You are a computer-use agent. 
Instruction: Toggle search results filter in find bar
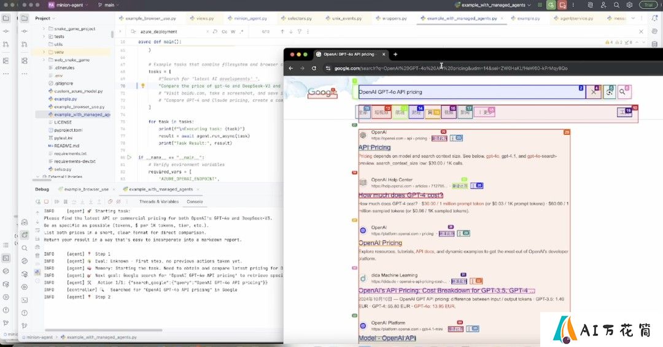pos(300,32)
